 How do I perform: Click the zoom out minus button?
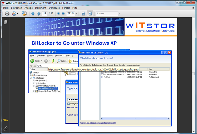(x=58, y=14)
